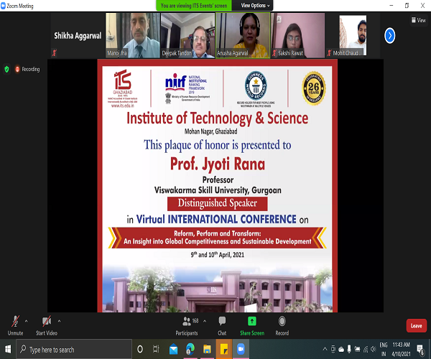Click Zoom icon in taskbar

[241, 350]
